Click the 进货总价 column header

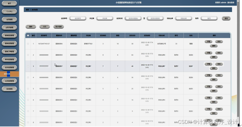coord(132,36)
